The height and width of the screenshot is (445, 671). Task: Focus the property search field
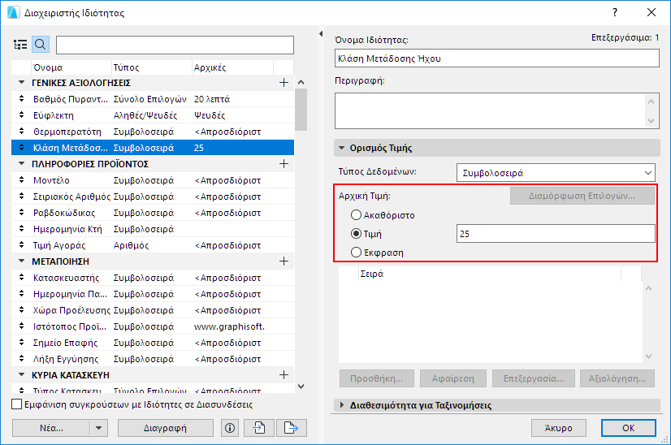pos(175,45)
